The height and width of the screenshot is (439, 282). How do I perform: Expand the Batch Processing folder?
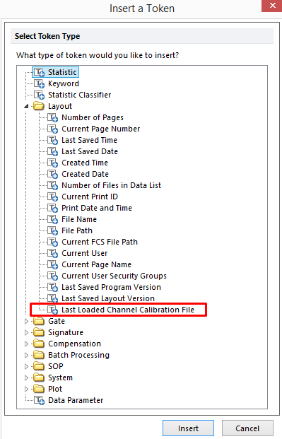point(26,355)
